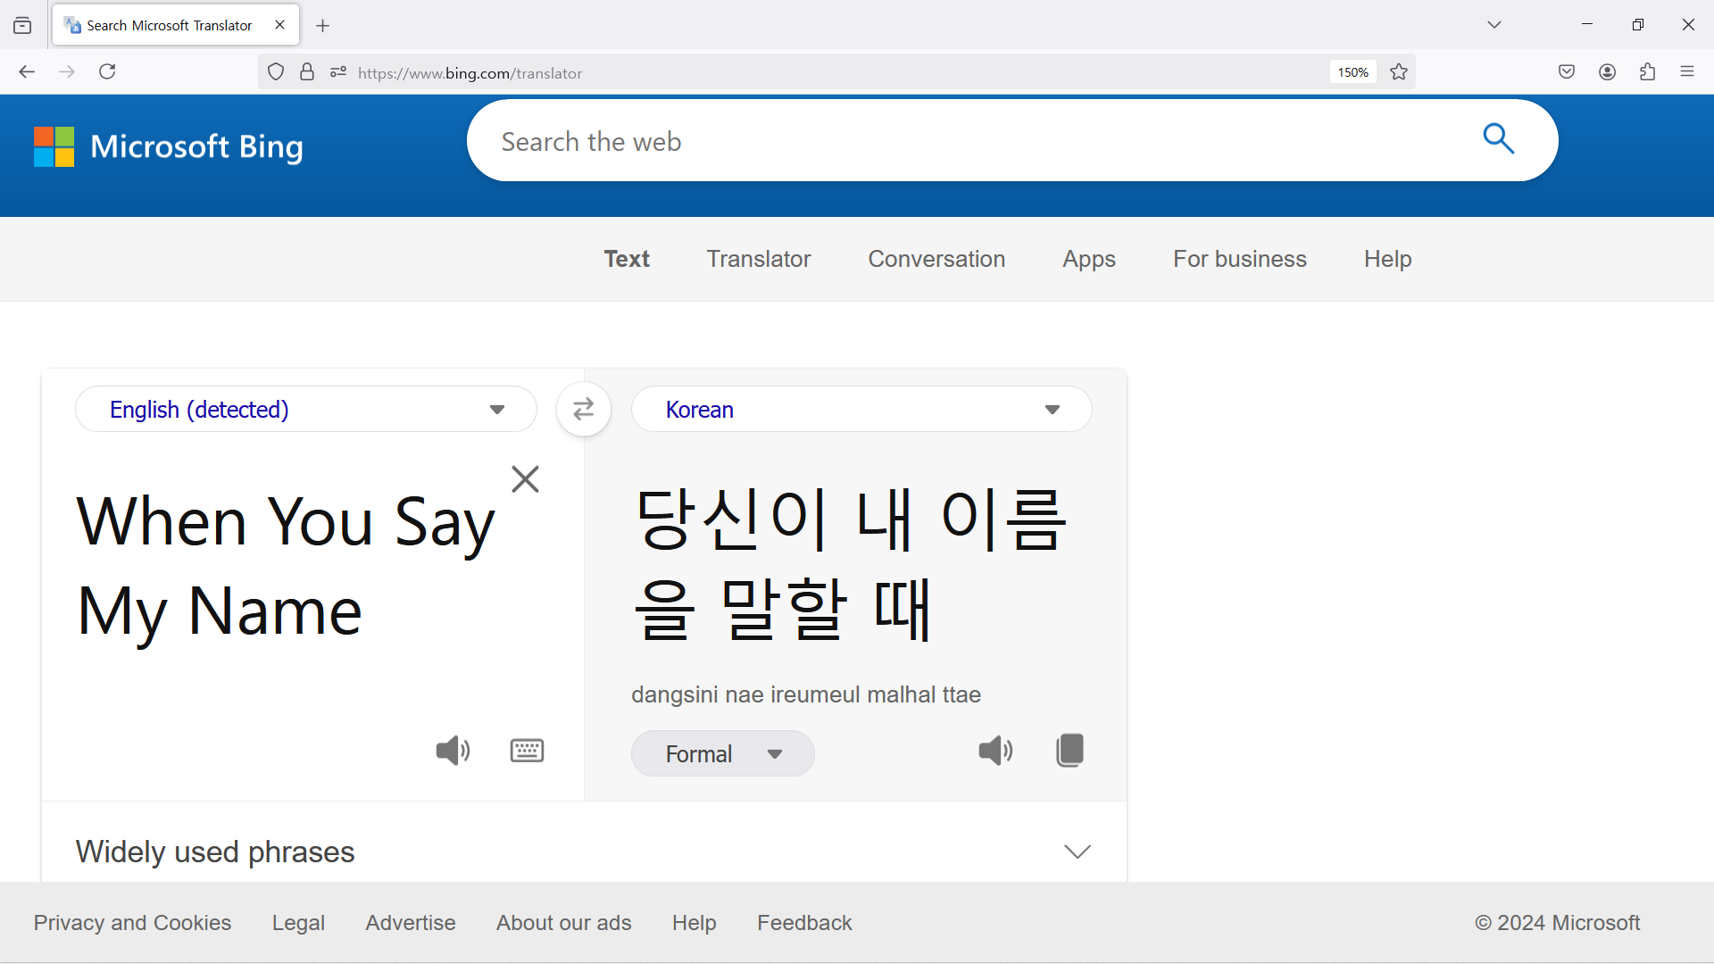Listen to the Korean translation audio
Screen dimensions: 1714x964
click(x=995, y=751)
